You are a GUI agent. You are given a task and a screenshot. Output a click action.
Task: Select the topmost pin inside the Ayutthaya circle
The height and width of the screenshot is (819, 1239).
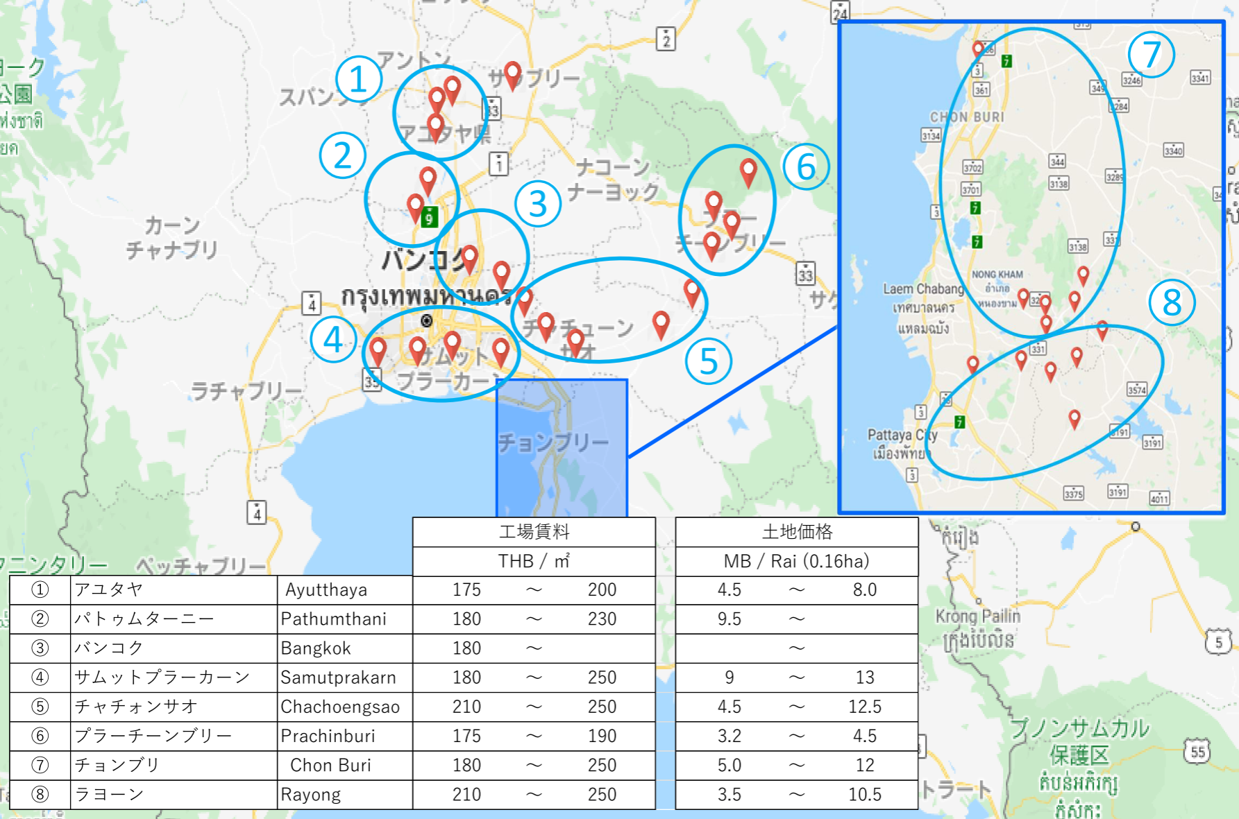[452, 86]
